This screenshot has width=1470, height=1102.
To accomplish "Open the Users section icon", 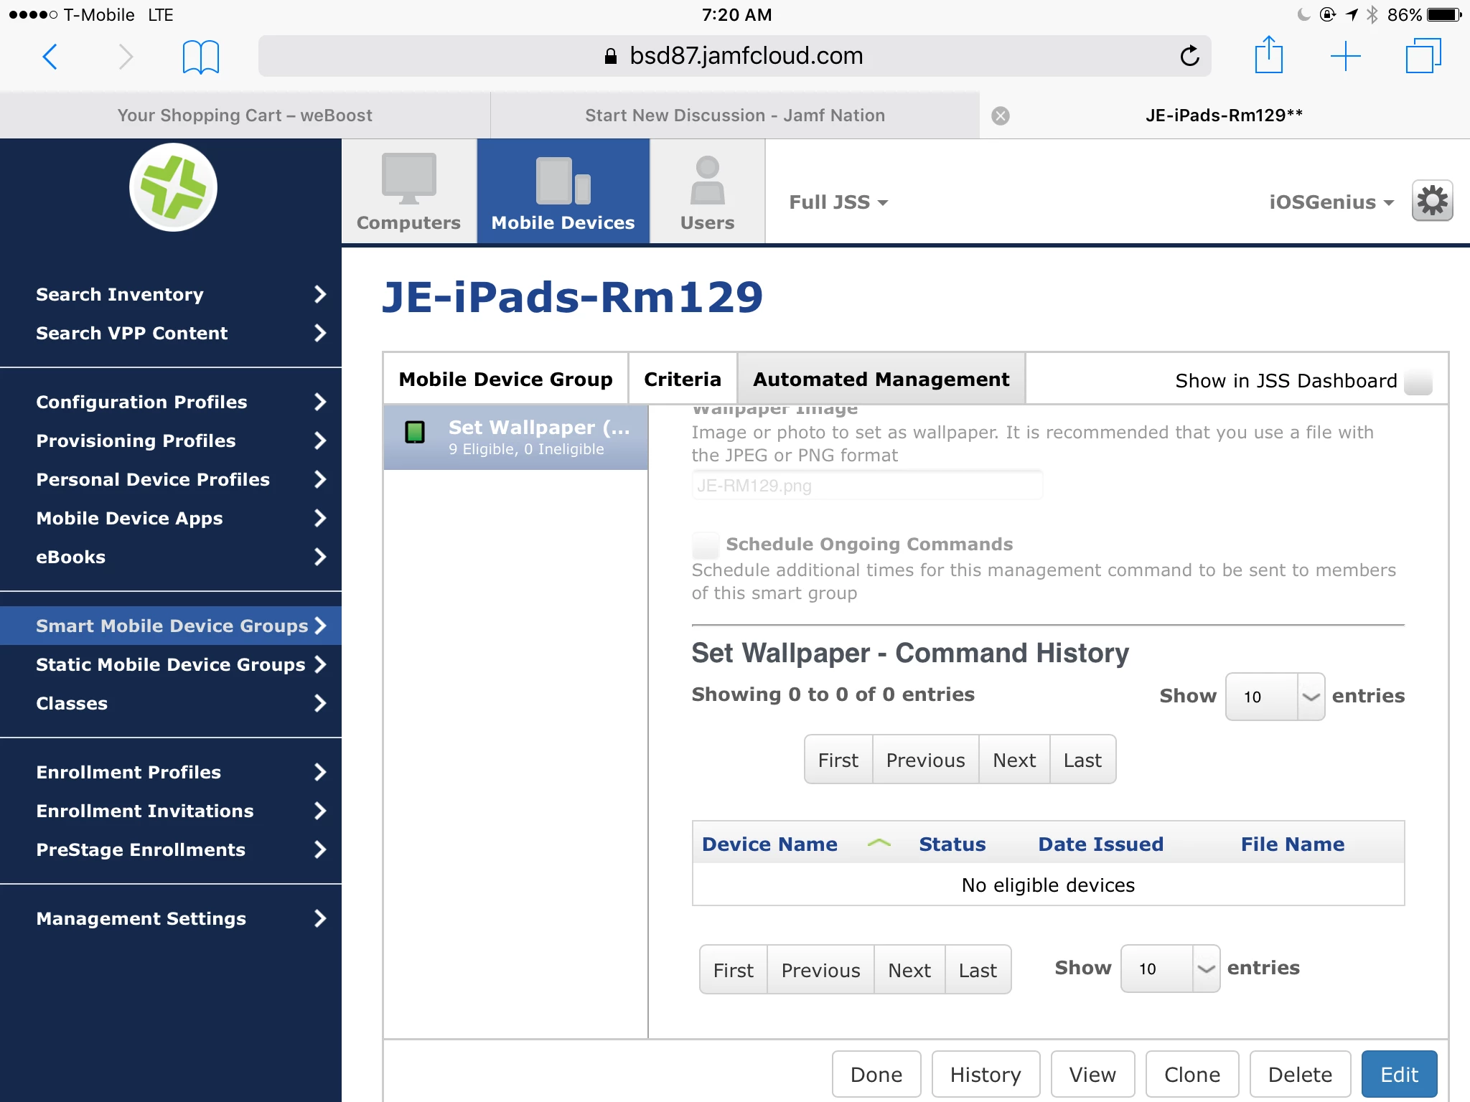I will 707,192.
